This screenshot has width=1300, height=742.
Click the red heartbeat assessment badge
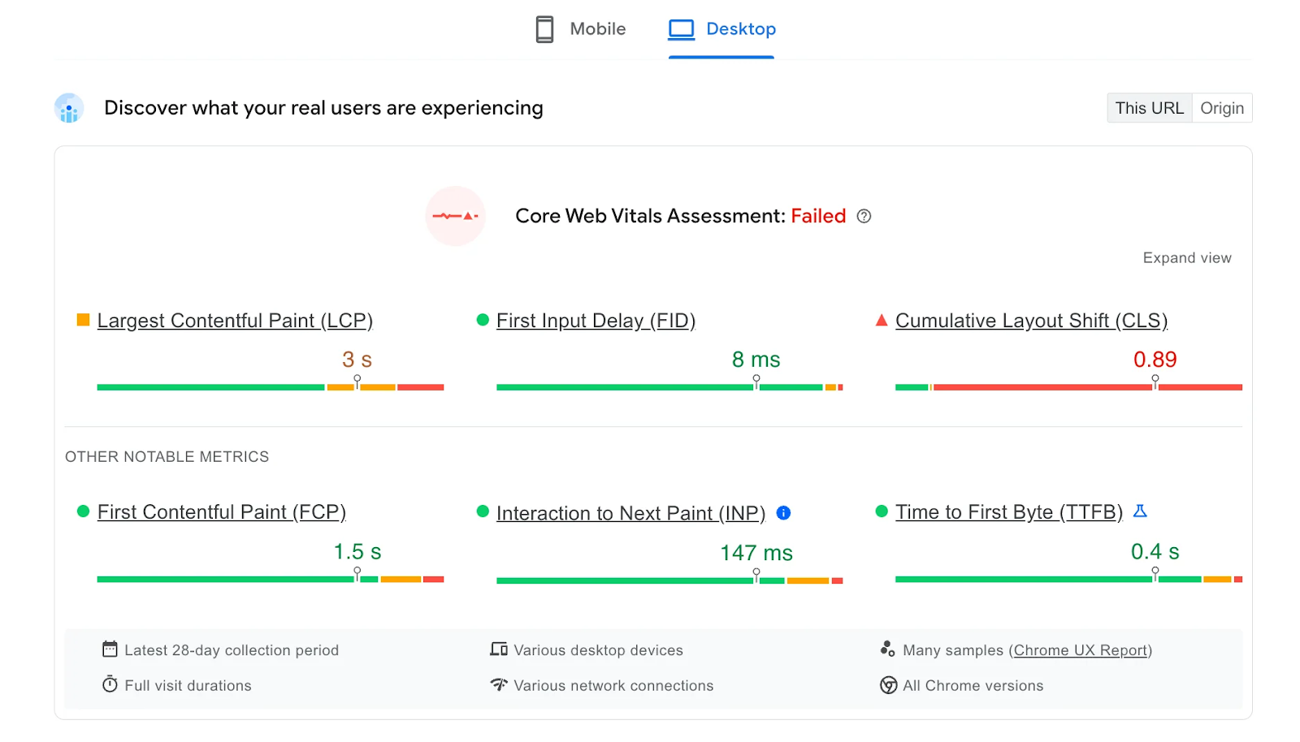(x=455, y=216)
